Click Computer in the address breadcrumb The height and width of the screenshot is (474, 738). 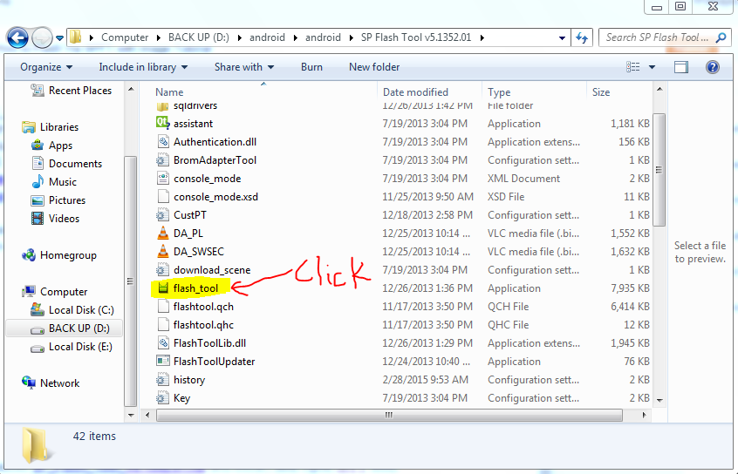click(125, 37)
